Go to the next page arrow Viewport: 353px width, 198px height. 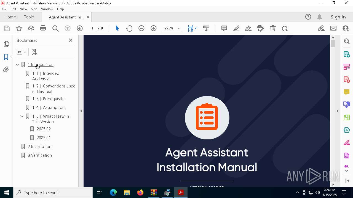tap(80, 28)
